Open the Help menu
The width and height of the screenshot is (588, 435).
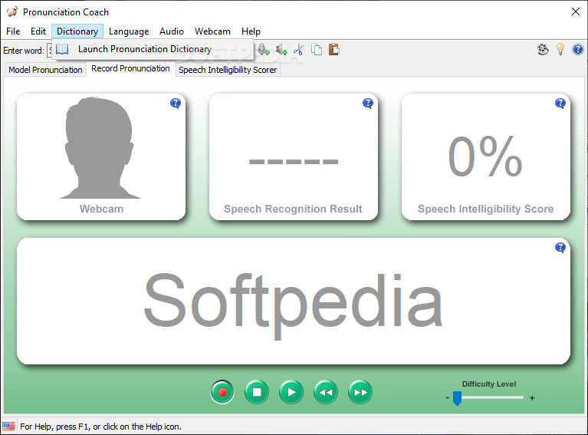click(251, 31)
